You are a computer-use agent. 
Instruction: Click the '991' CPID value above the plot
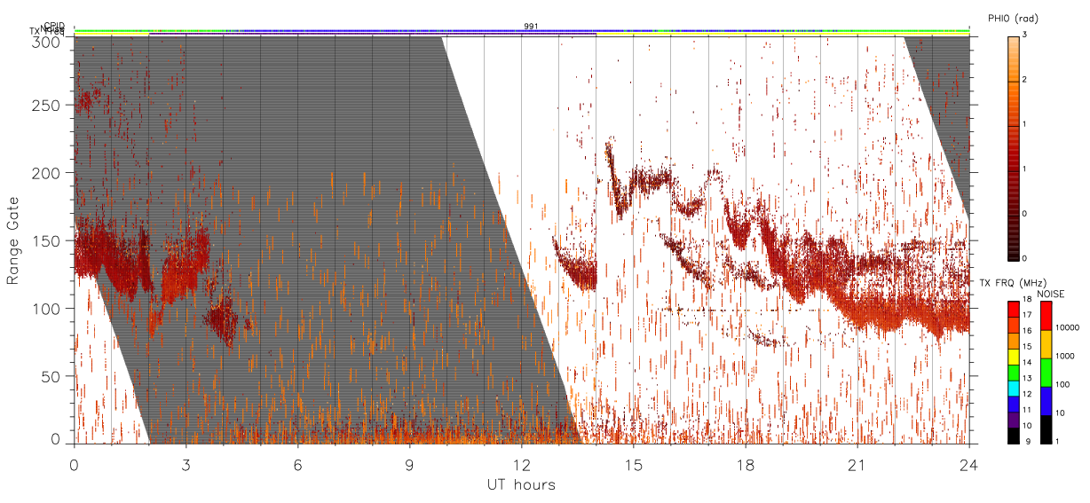[531, 27]
